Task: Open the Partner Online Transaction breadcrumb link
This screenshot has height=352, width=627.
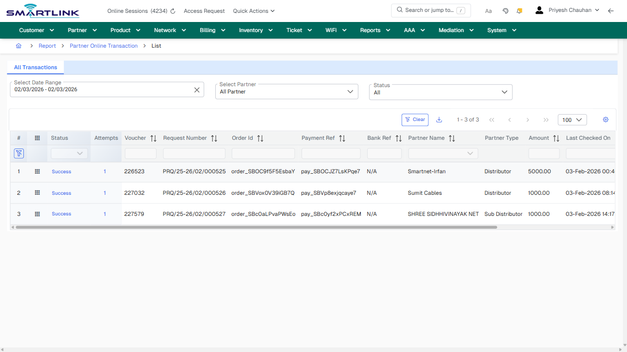Action: 104,46
